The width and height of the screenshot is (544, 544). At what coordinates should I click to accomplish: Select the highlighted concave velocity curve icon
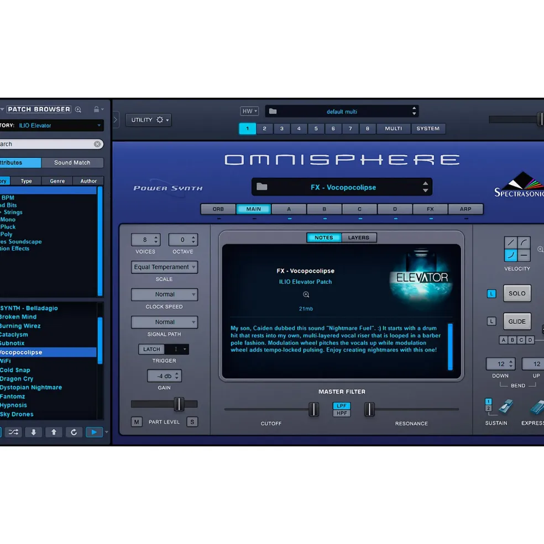click(x=510, y=255)
